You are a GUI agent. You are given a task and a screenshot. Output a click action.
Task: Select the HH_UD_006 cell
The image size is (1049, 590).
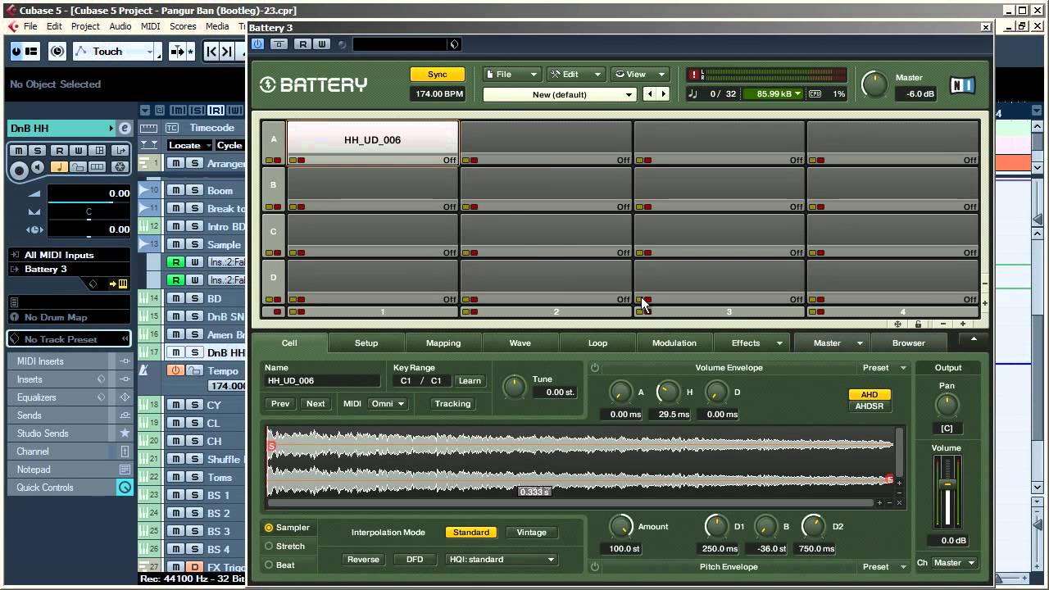click(372, 140)
